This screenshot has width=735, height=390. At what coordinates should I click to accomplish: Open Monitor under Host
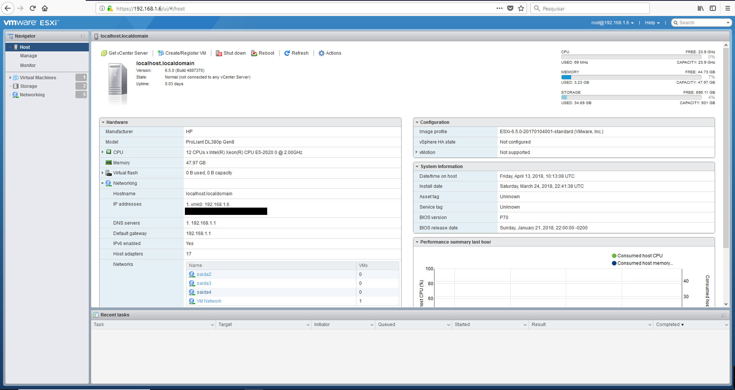click(28, 65)
